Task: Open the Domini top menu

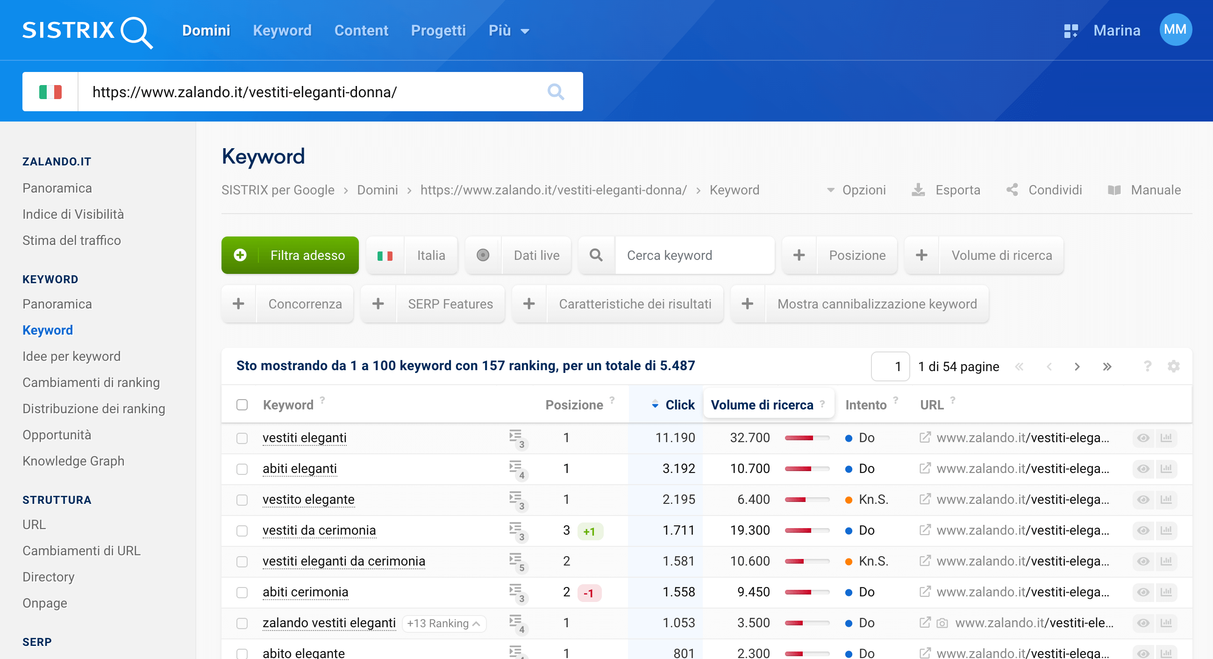Action: tap(206, 31)
